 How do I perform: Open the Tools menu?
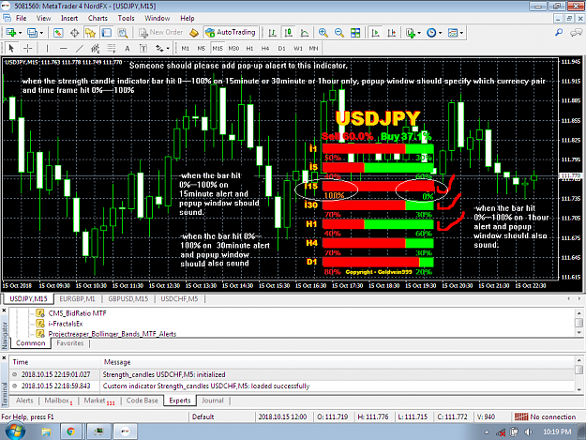(x=126, y=18)
